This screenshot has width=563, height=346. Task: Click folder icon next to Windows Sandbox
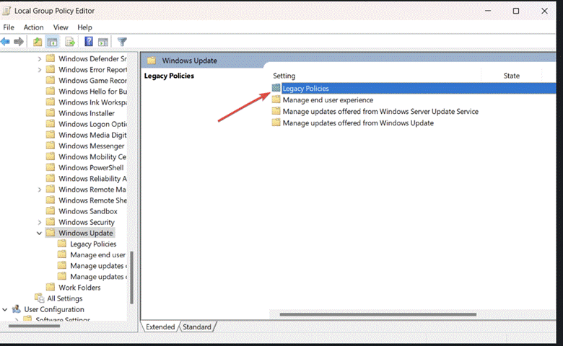[x=51, y=210]
